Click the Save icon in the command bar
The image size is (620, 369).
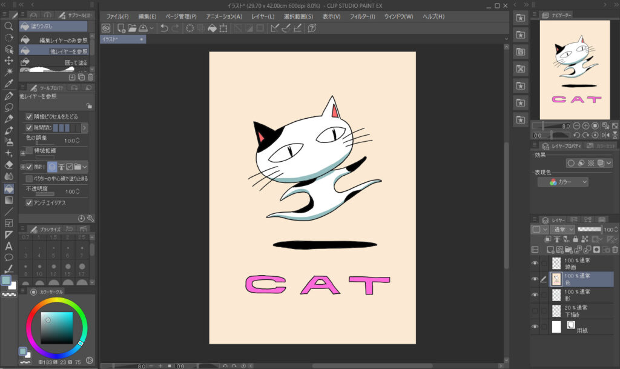tap(142, 28)
